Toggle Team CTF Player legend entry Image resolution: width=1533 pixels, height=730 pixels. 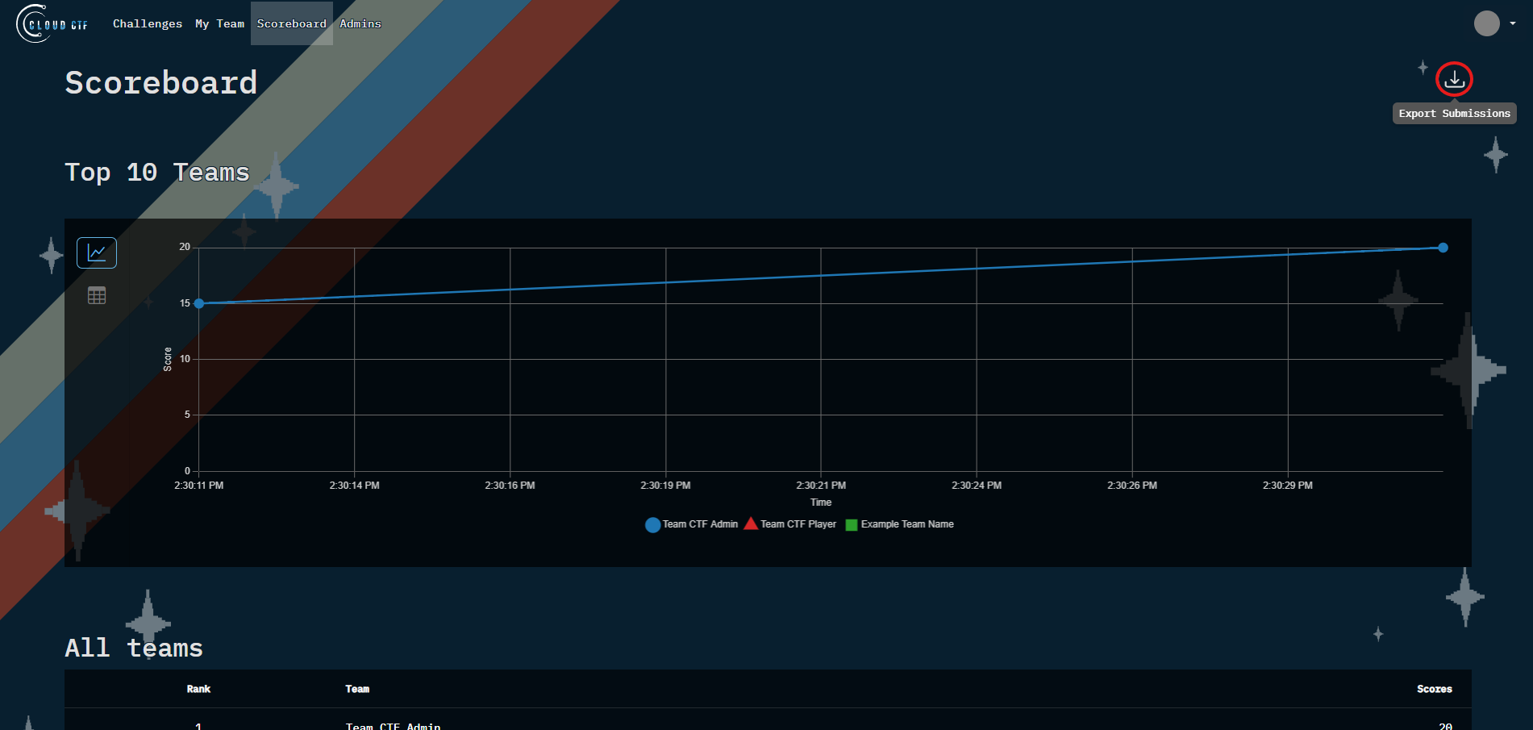(x=790, y=524)
